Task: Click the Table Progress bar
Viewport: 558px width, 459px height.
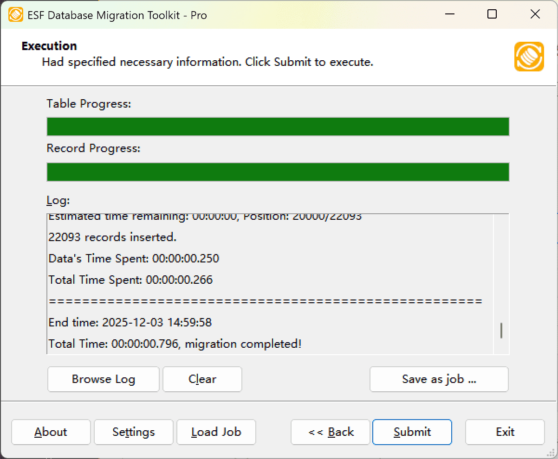Action: coord(278,127)
